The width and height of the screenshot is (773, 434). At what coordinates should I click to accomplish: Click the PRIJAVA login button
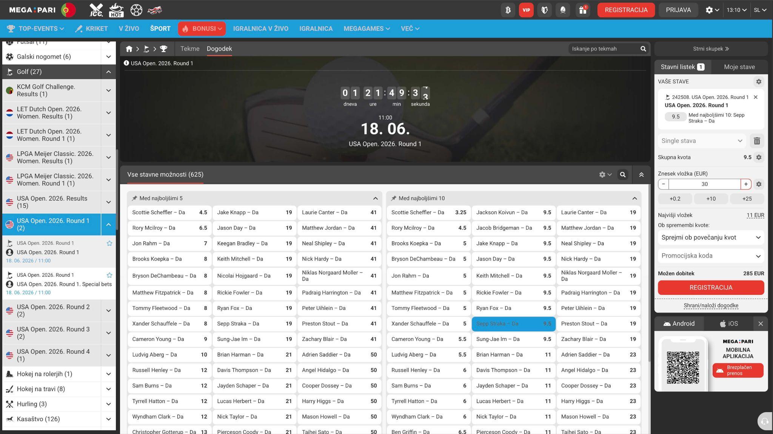(x=678, y=10)
